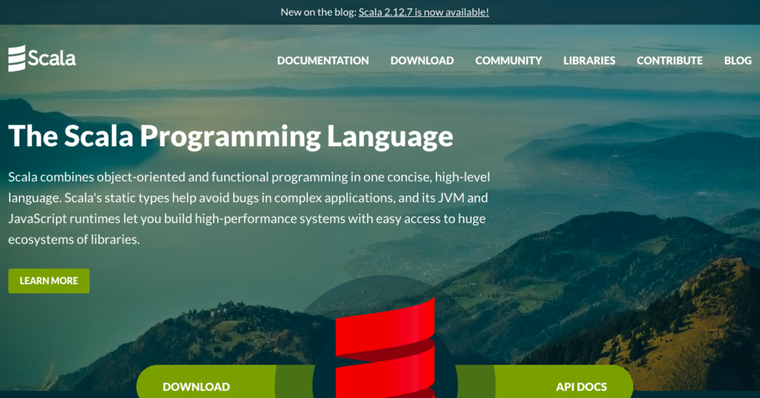Open the Contribute navigation item
Image resolution: width=760 pixels, height=398 pixels.
tap(669, 61)
